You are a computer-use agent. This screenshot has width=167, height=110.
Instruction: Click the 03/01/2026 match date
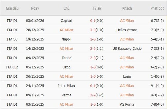click(x=35, y=21)
